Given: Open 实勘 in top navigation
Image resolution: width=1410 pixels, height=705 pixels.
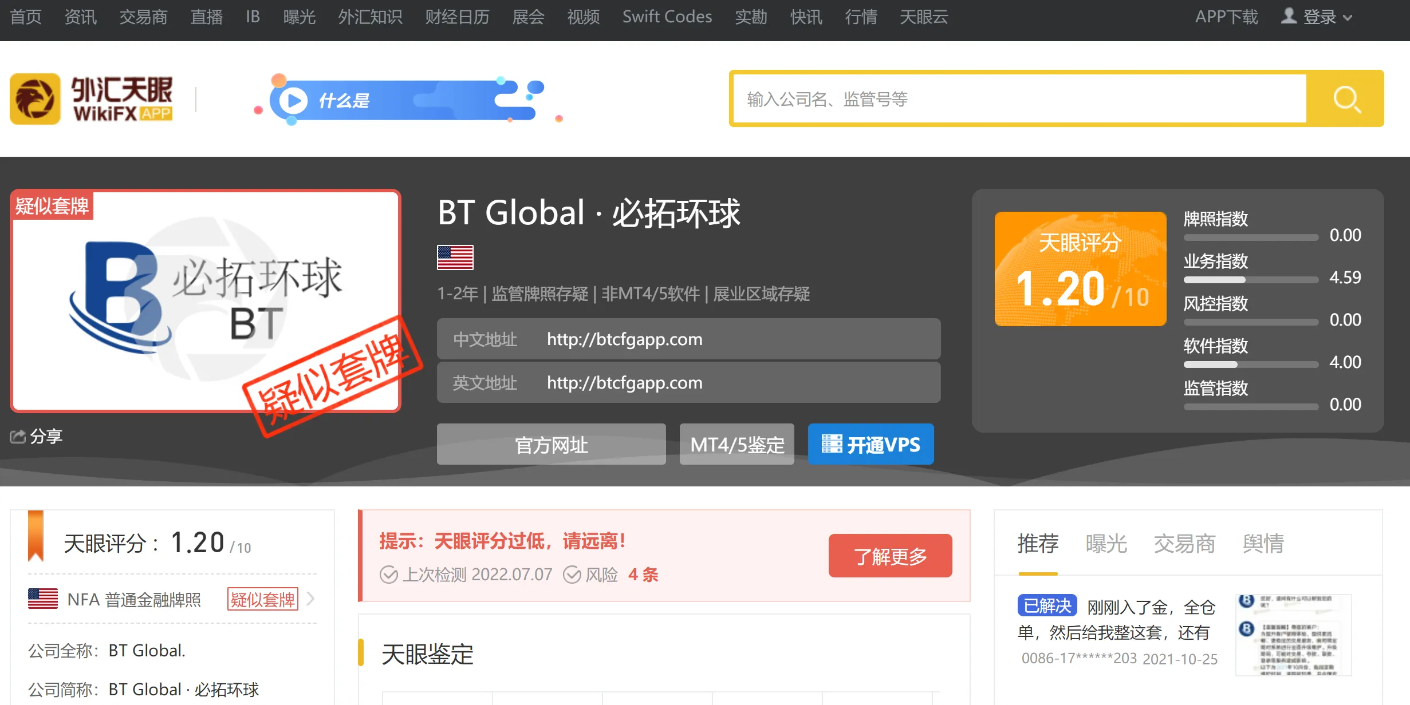Looking at the screenshot, I should [x=751, y=17].
